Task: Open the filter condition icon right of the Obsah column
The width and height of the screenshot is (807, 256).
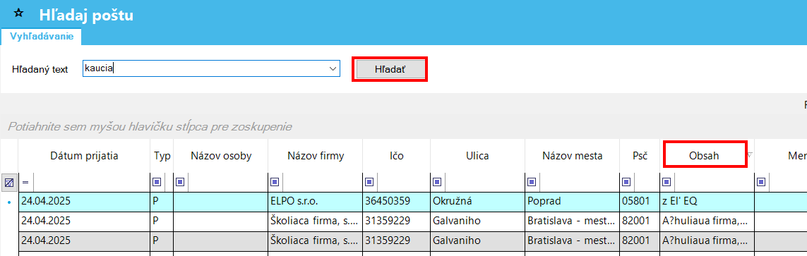Action: pos(761,181)
